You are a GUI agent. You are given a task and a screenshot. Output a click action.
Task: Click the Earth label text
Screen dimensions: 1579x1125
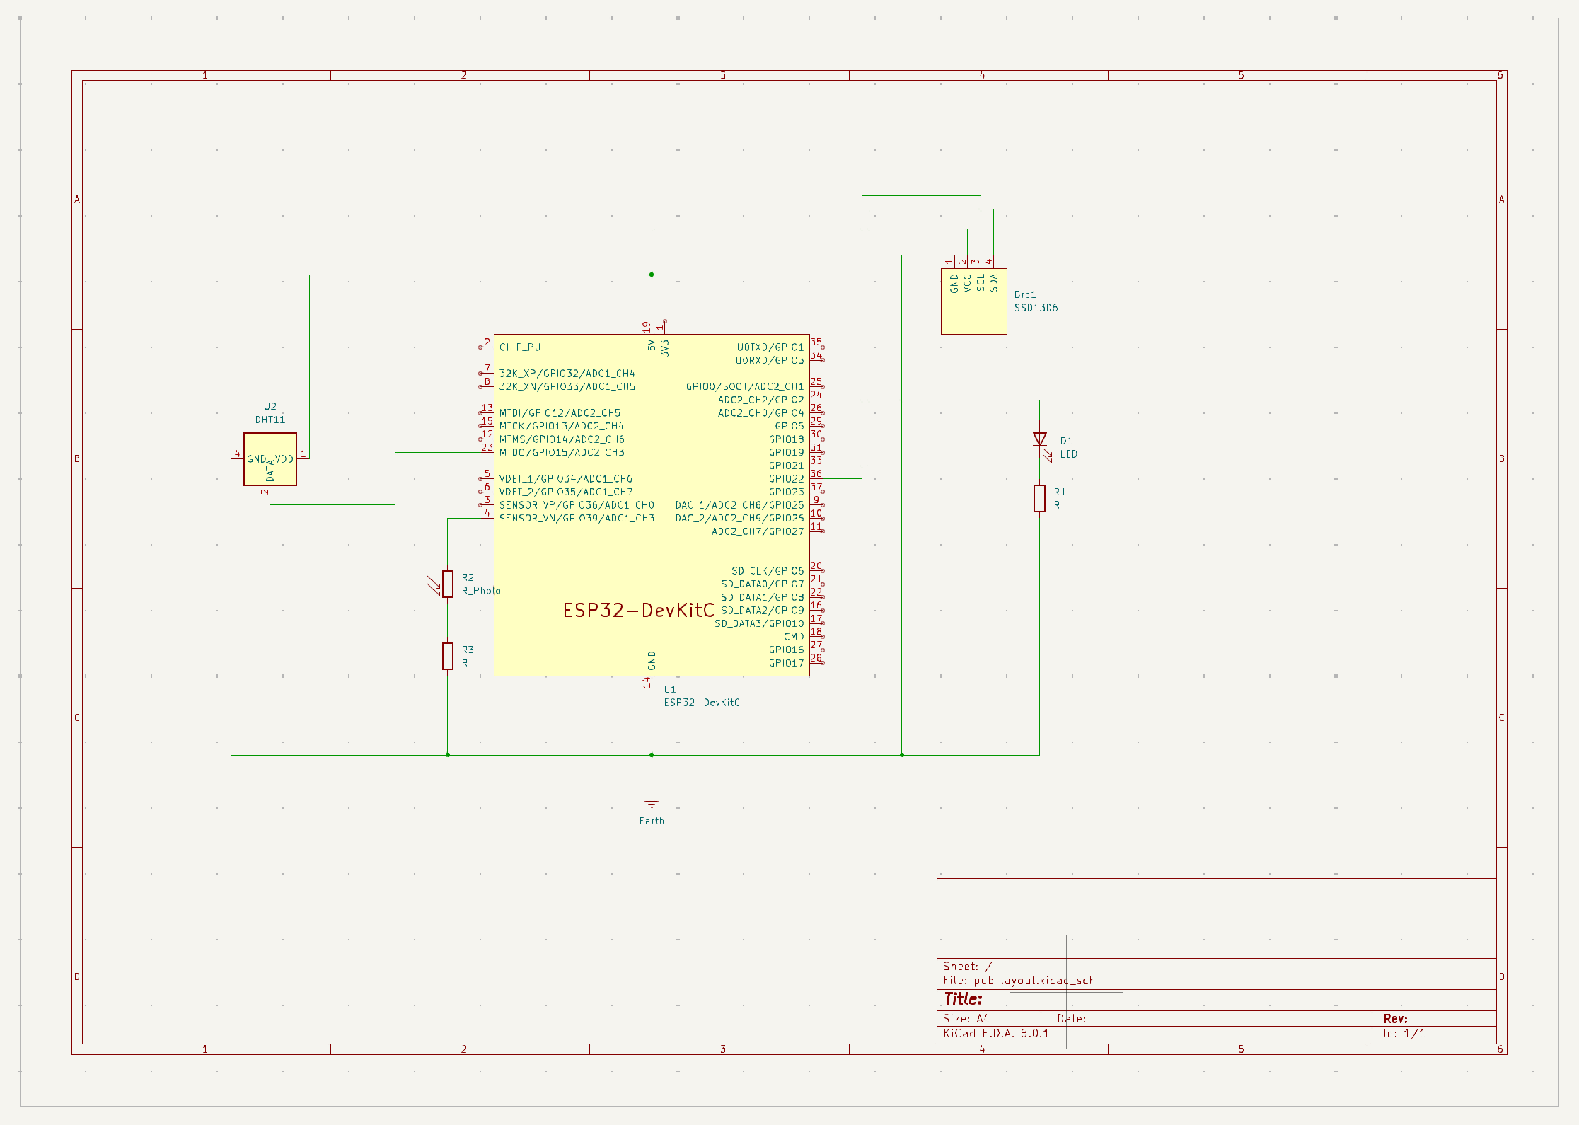(651, 821)
